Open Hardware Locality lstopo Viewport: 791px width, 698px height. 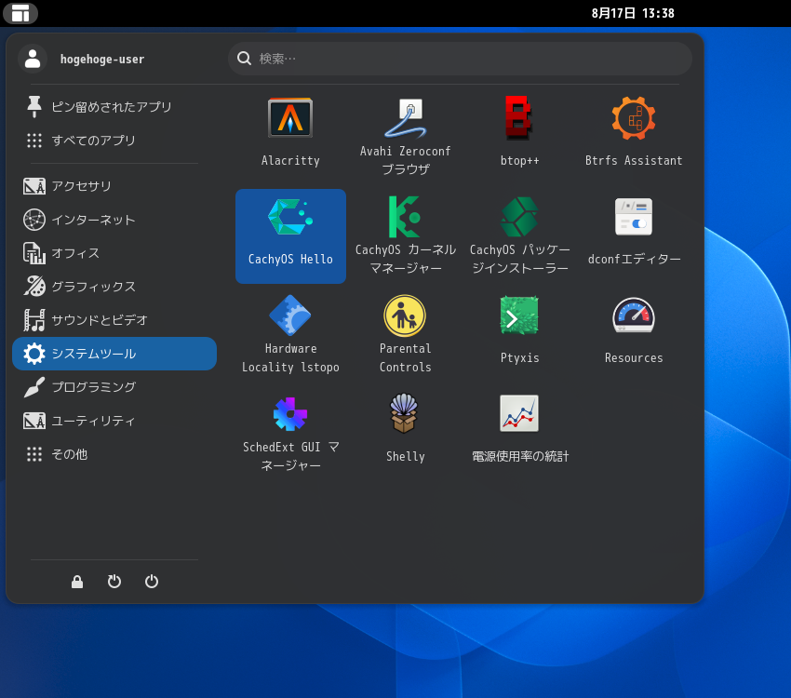point(290,334)
